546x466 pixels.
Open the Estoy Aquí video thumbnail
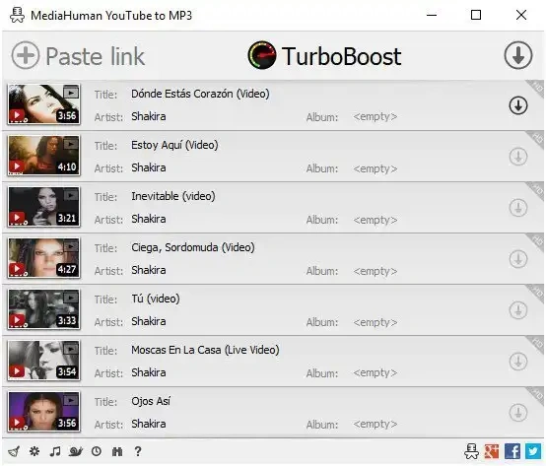44,156
